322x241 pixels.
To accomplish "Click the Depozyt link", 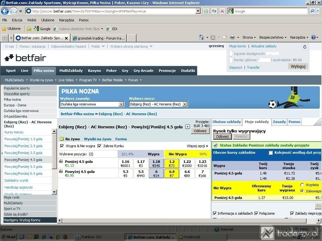I will click(x=236, y=67).
